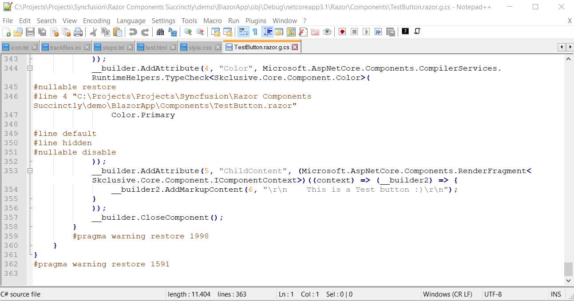Enable synchronized vertical scrolling
Screen dimensions: 574x301
[215, 32]
